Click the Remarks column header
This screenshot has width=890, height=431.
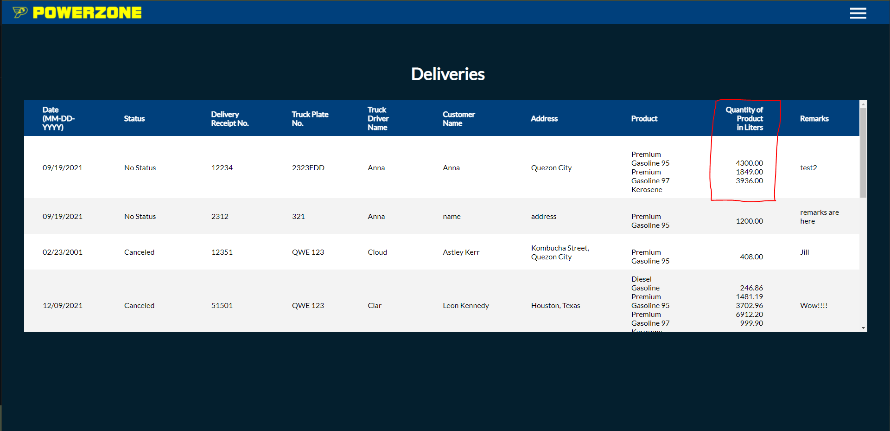[x=814, y=119]
